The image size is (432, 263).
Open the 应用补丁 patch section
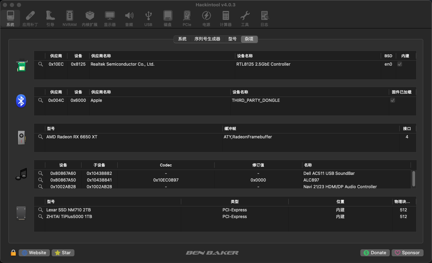tap(30, 18)
